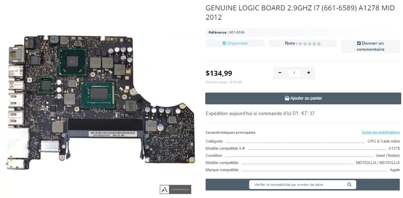This screenshot has height=198, width=403.
Task: Click the fifth rating star
Action: [x=319, y=44]
